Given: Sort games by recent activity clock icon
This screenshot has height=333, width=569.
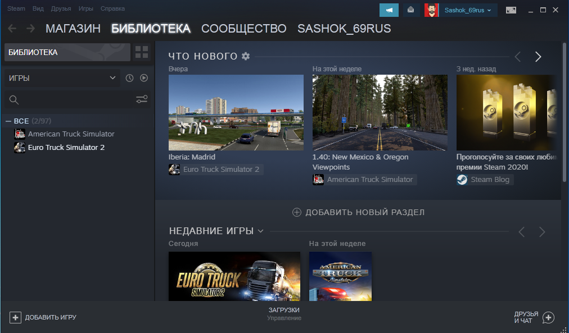Looking at the screenshot, I should [129, 78].
